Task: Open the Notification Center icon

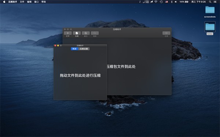Action: click(x=215, y=2)
